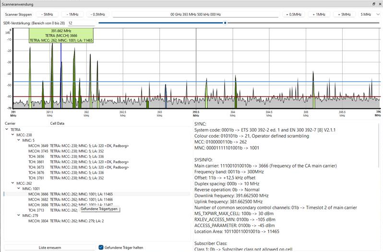
Task: Click the SDR-Verstärkung gain slider handle
Action: (x=225, y=23)
